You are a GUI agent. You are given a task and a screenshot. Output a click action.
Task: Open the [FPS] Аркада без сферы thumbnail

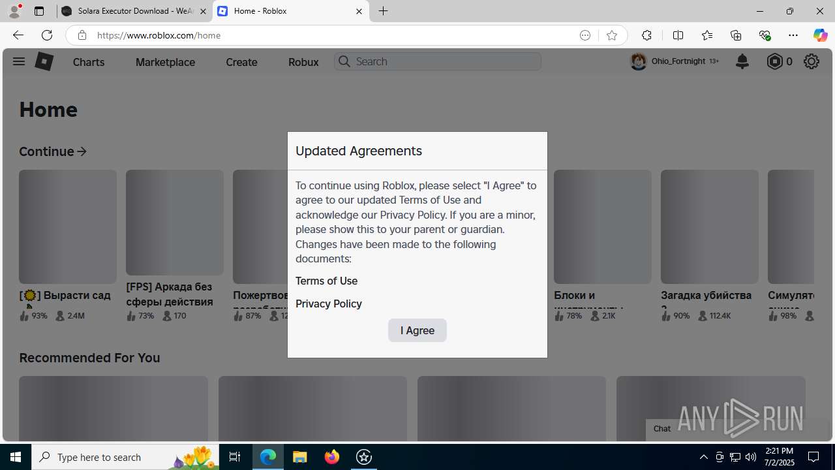tap(175, 222)
